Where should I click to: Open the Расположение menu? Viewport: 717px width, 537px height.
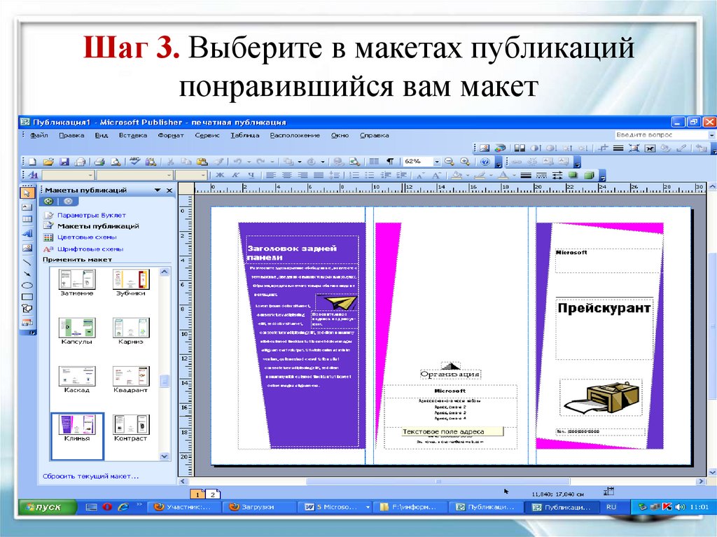coord(295,135)
